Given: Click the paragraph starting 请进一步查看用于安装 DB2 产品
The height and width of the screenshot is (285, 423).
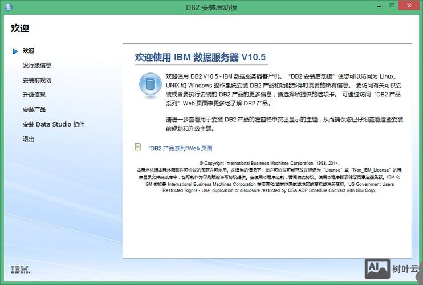Looking at the screenshot, I should pos(284,124).
